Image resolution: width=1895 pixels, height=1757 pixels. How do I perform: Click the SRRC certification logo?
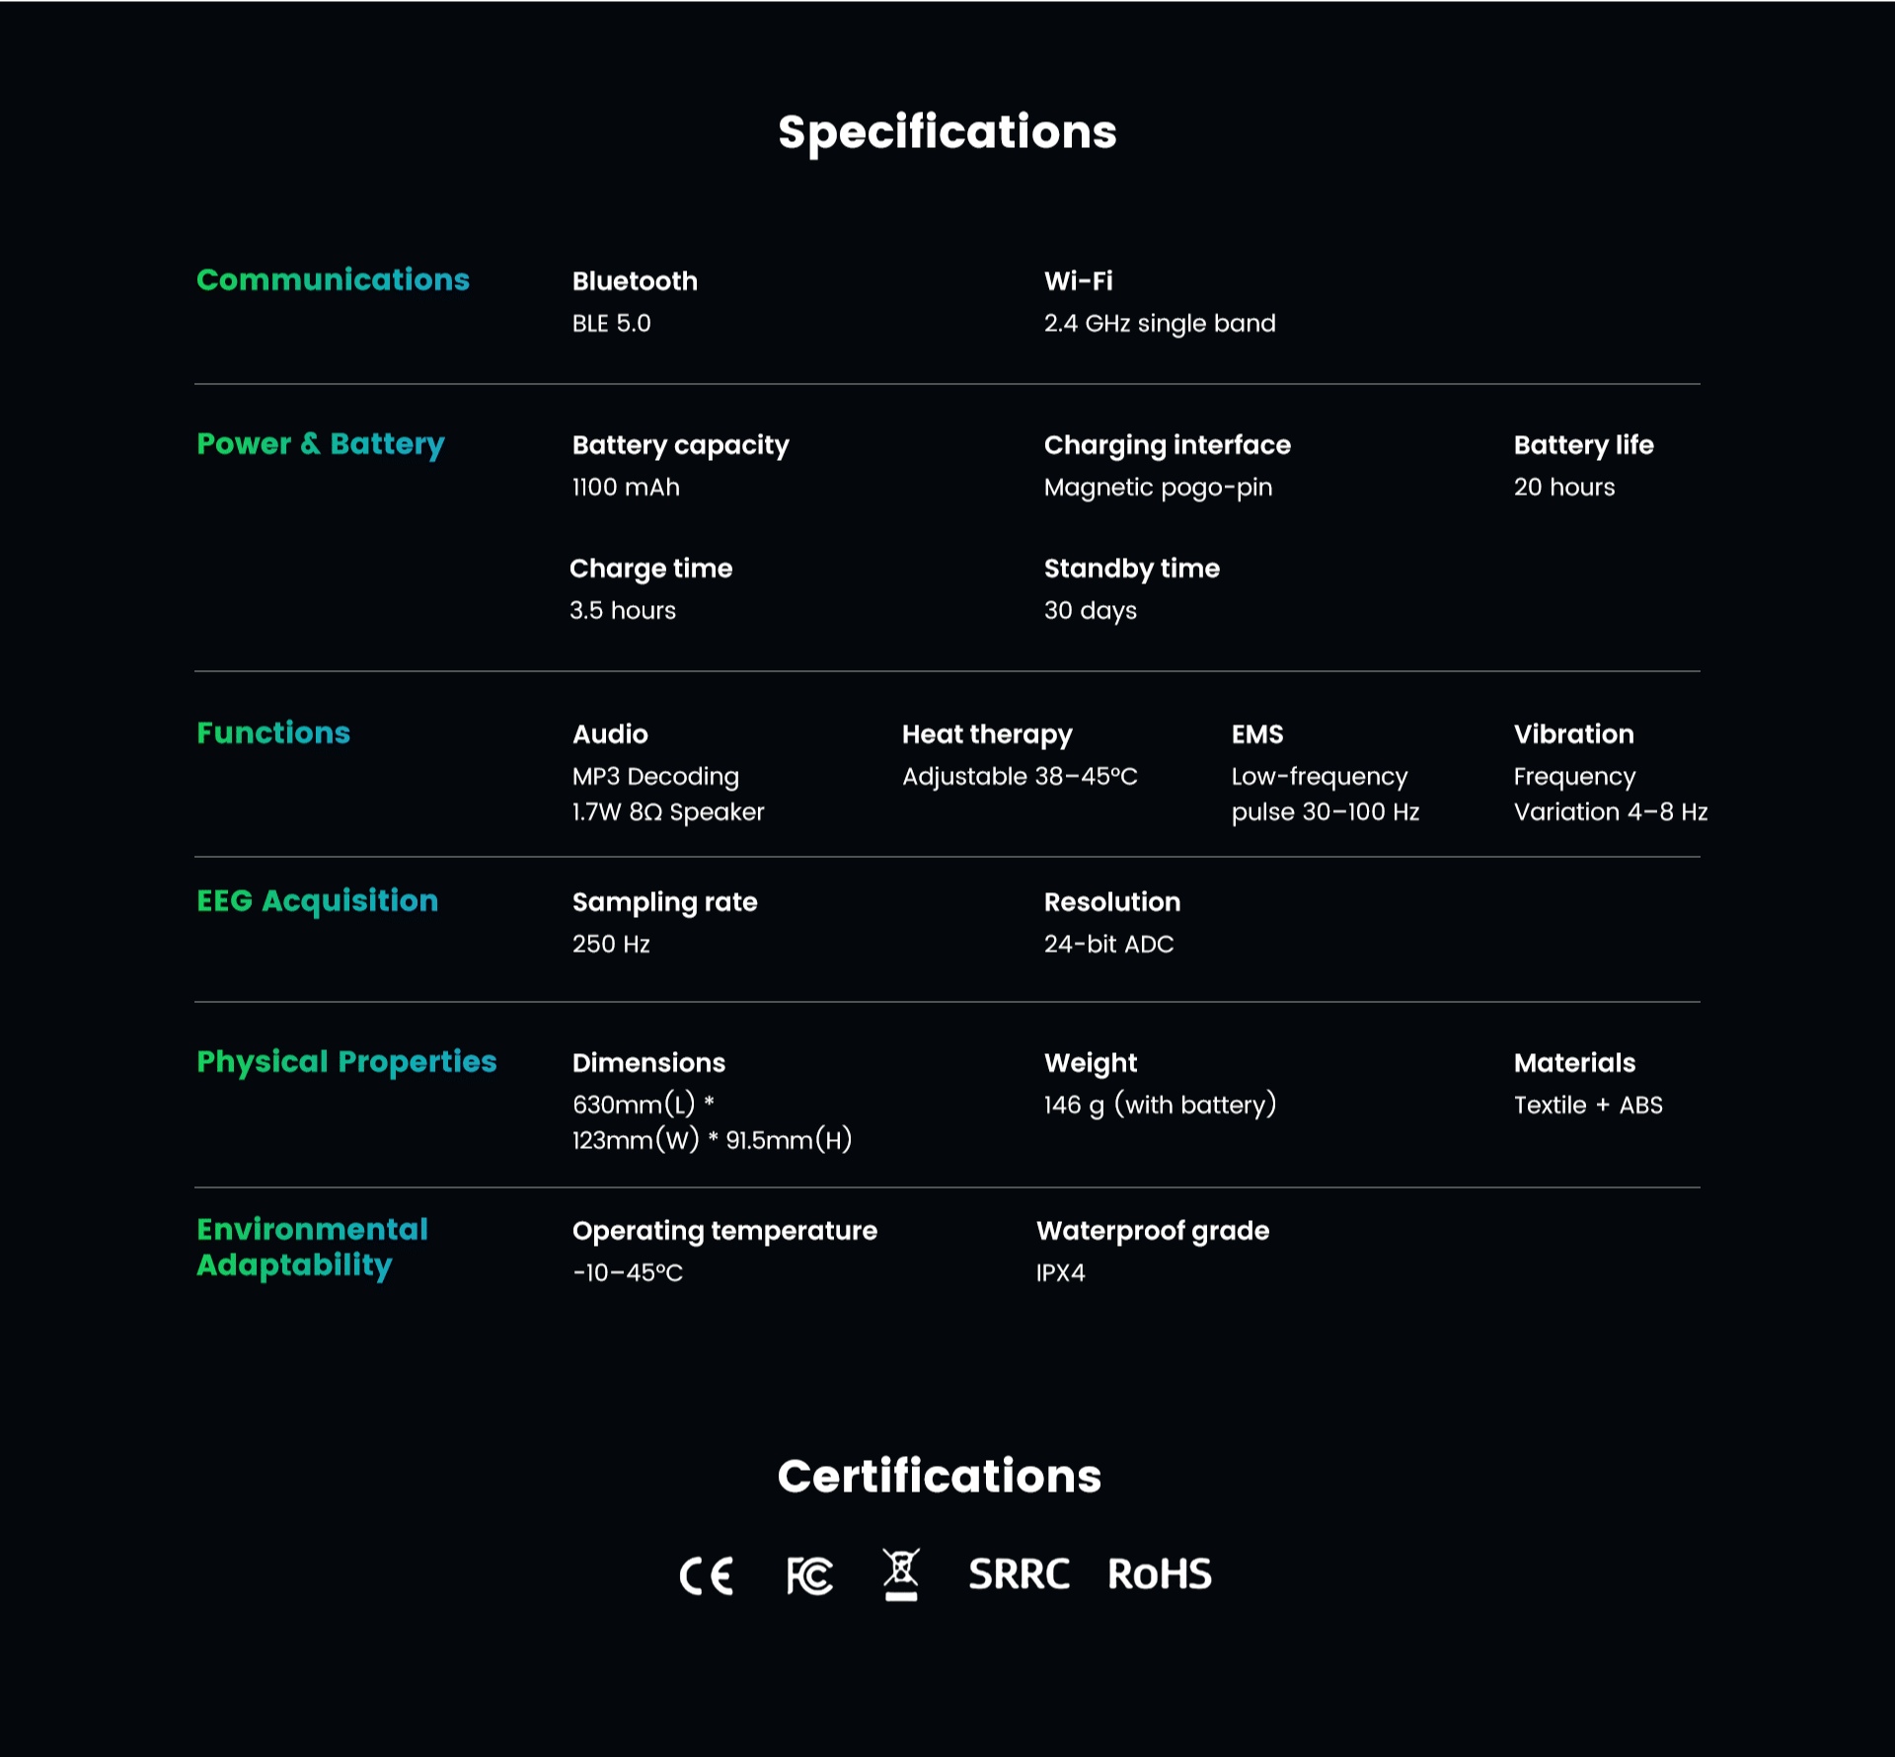(x=1019, y=1574)
